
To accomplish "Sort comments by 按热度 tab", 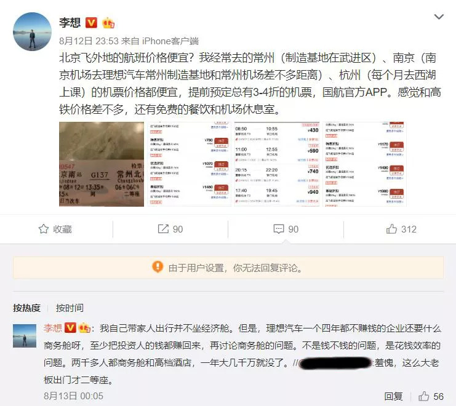I will (26, 308).
